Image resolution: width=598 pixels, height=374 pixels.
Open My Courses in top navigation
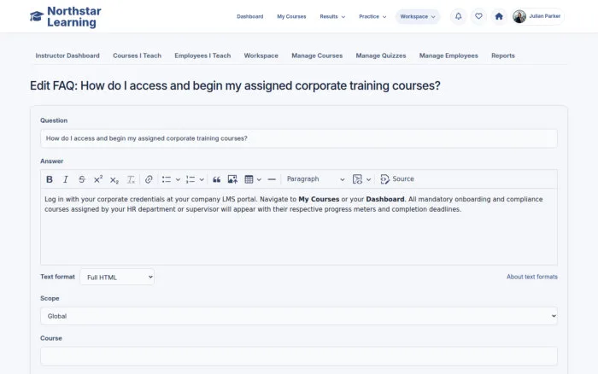(291, 16)
